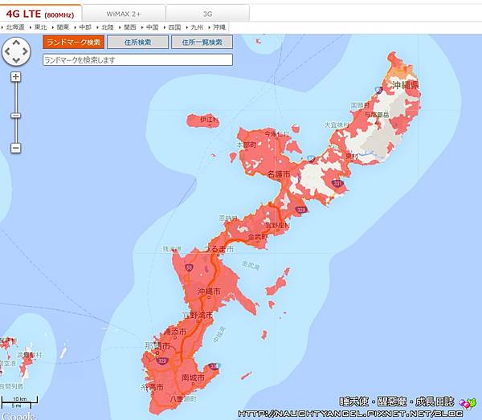Click the 八重瀬町 town label
Viewport: 482px width, 420px height.
point(183,399)
